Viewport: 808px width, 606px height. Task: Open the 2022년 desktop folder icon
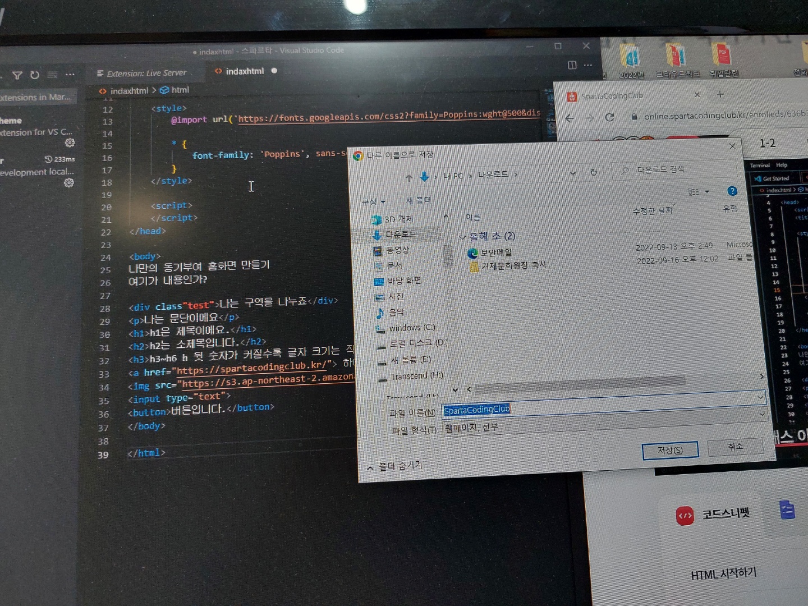click(x=631, y=61)
